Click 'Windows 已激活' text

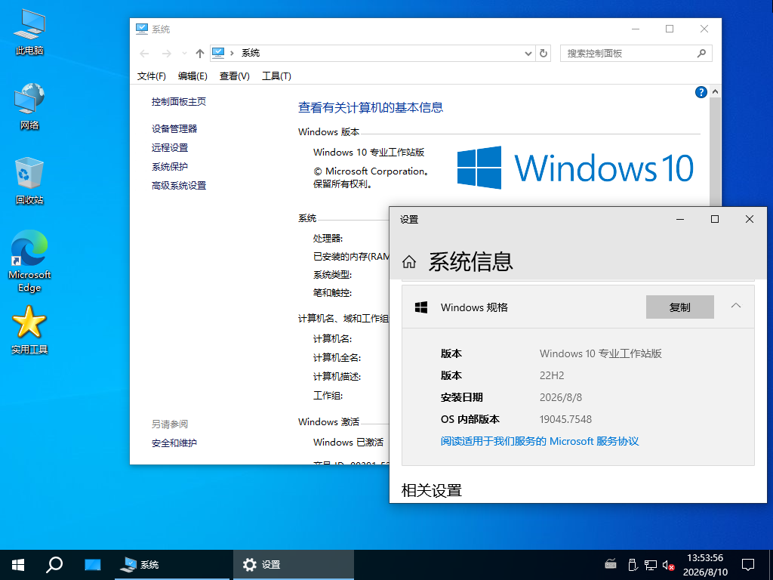(x=348, y=442)
